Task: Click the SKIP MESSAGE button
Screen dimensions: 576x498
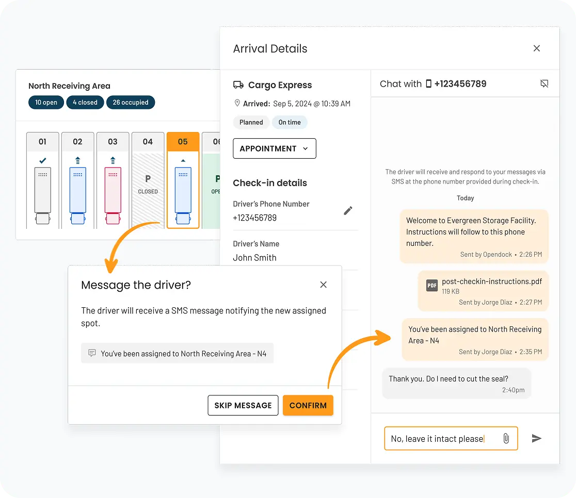Action: [x=243, y=405]
